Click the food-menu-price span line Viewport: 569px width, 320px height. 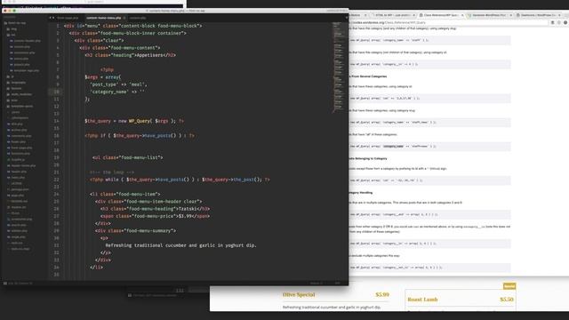(x=155, y=216)
